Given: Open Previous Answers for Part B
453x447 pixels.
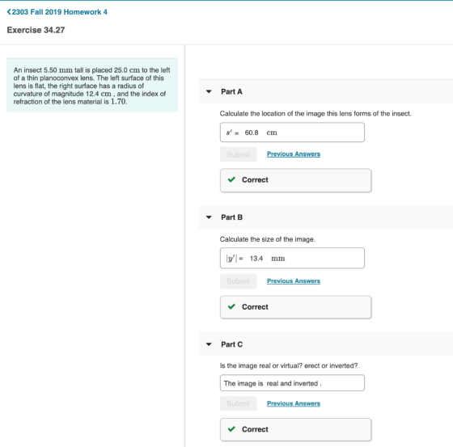Looking at the screenshot, I should (x=294, y=281).
